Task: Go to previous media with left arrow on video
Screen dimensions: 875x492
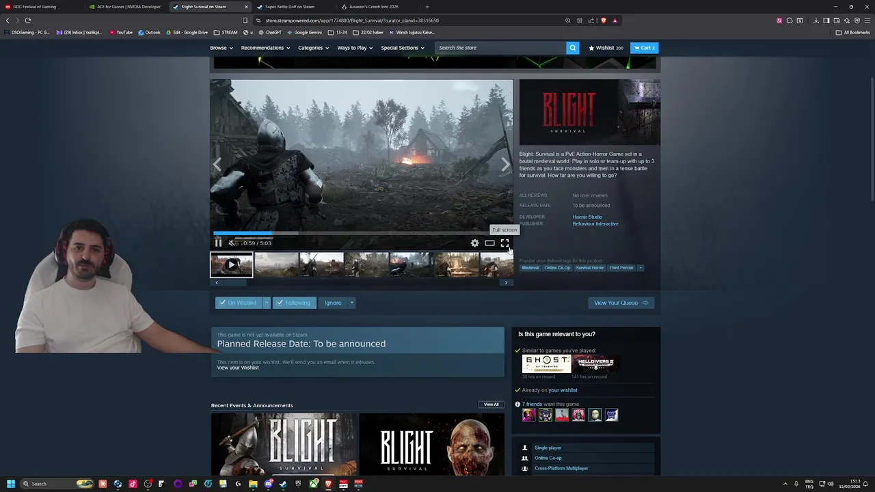Action: click(x=217, y=165)
